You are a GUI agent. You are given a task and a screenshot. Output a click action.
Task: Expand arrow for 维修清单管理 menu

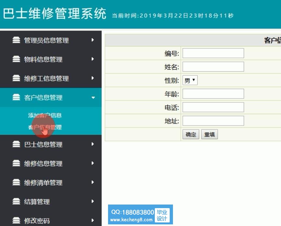coord(93,182)
